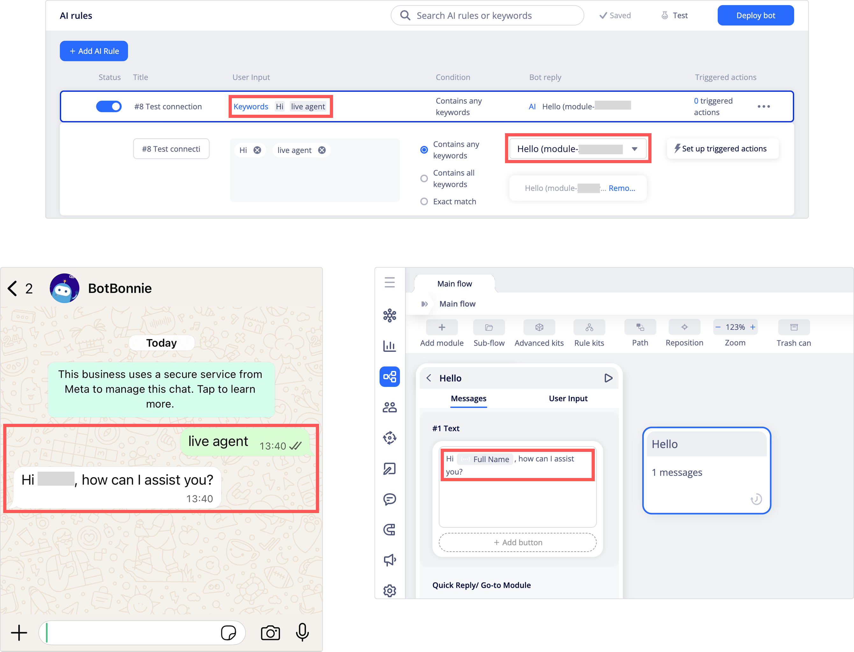This screenshot has height=652, width=854.
Task: Click the Advanced kits icon
Action: [539, 327]
